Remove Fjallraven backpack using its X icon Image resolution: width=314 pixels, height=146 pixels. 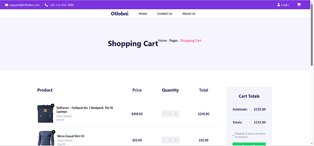click(52, 105)
